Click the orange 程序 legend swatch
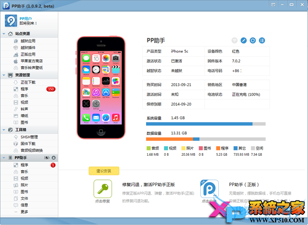 218,148
